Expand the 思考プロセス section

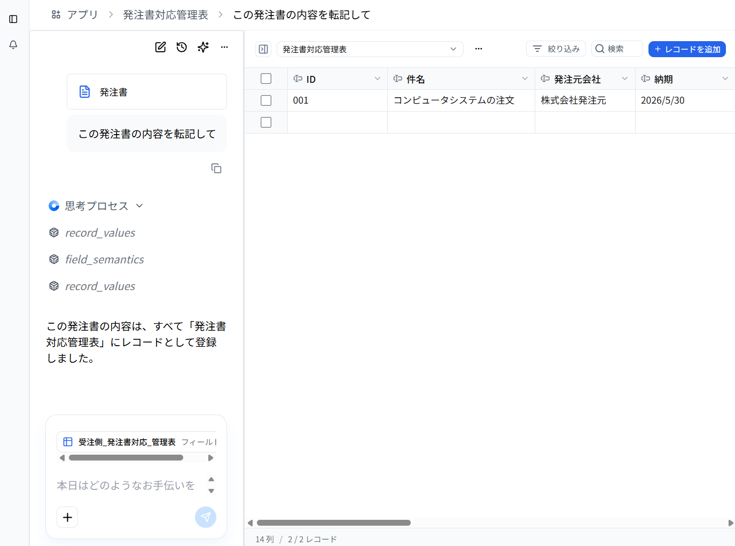coord(139,206)
